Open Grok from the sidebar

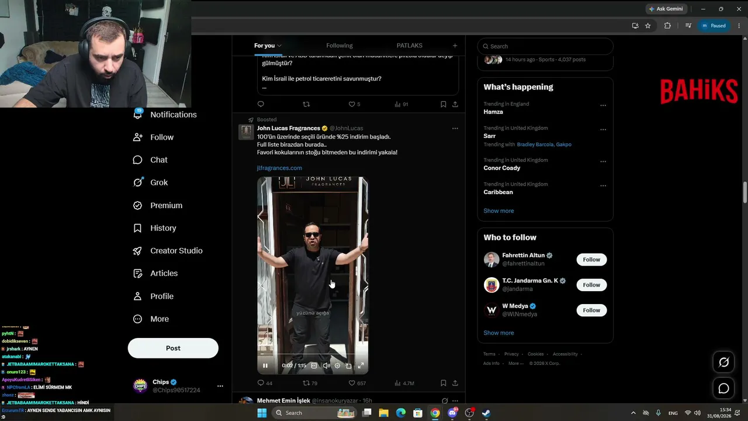[150, 182]
